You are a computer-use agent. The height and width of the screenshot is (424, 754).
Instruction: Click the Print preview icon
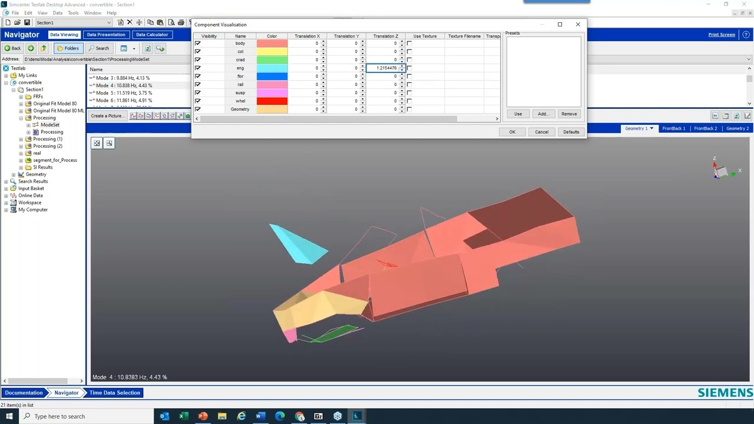coord(171,22)
